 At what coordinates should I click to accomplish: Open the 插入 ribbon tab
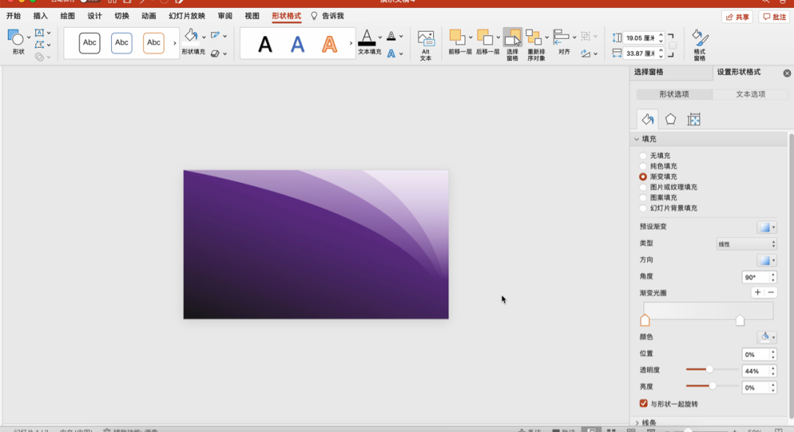(40, 16)
